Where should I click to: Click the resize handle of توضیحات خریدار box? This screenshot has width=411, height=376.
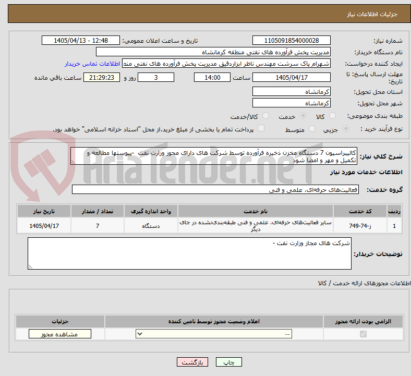point(30,266)
